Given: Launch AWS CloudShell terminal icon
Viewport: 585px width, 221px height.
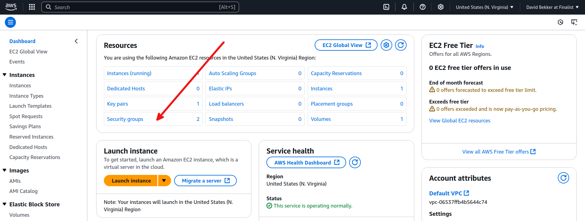Looking at the screenshot, I should click(x=386, y=7).
